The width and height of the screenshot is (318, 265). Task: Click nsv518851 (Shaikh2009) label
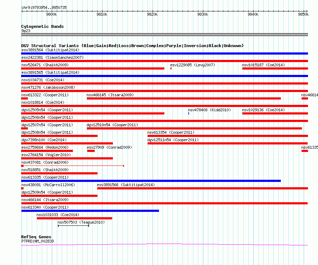click(45, 170)
